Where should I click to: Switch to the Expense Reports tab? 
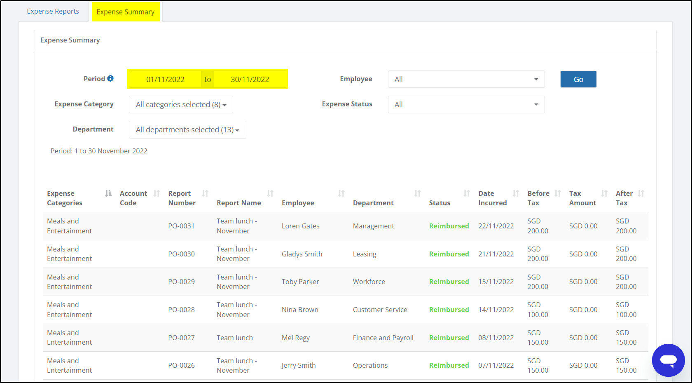[x=53, y=11]
